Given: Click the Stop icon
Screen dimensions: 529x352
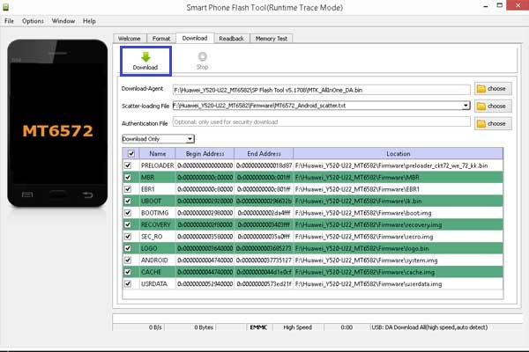Looking at the screenshot, I should click(x=202, y=56).
